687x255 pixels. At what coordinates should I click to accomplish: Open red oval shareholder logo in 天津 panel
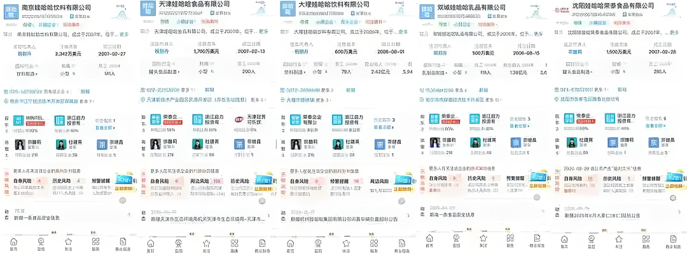239,120
